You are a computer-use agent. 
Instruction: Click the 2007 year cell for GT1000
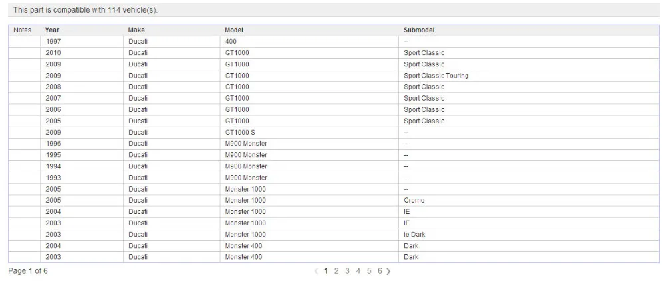click(53, 99)
